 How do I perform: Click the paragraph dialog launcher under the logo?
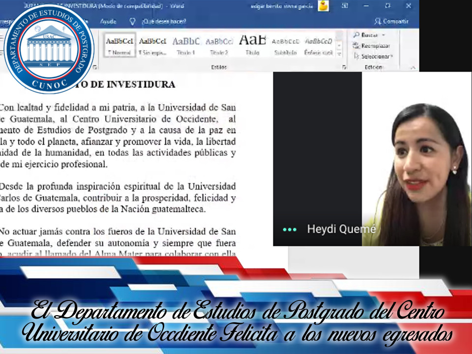[95, 67]
